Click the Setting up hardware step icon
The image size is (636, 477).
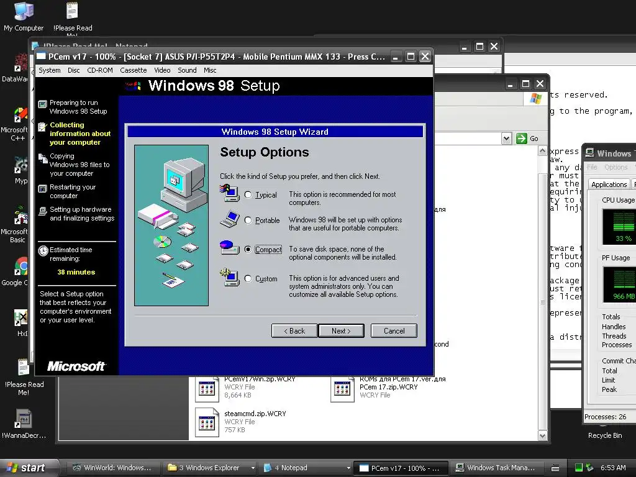42,211
